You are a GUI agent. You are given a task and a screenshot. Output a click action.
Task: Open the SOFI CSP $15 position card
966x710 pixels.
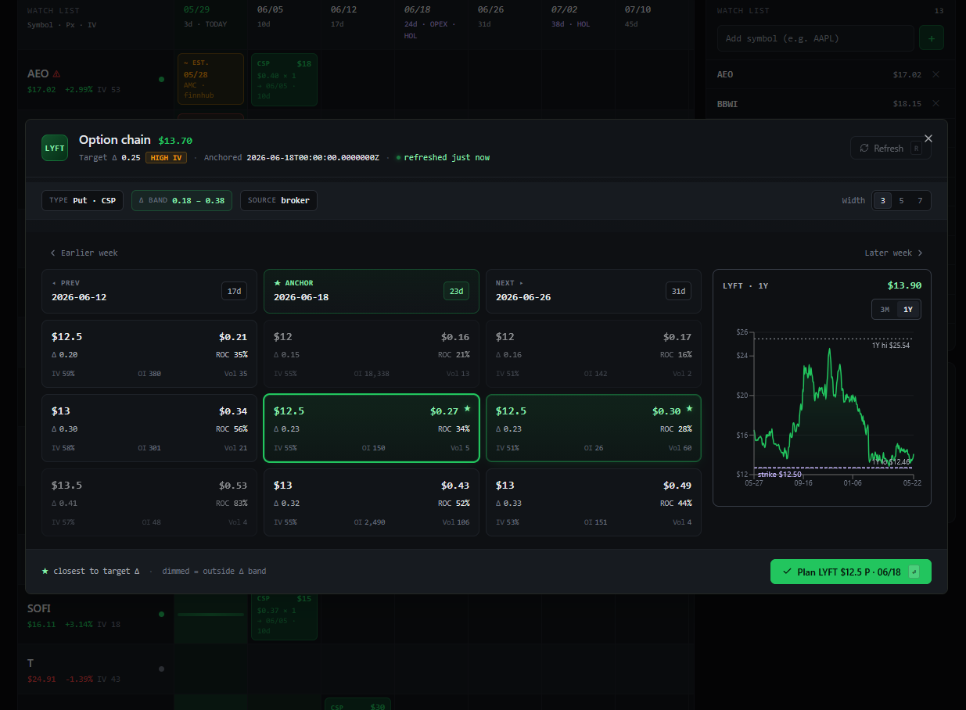(284, 616)
